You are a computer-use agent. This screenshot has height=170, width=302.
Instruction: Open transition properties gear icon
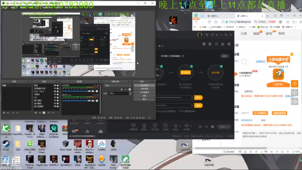[x=130, y=89]
